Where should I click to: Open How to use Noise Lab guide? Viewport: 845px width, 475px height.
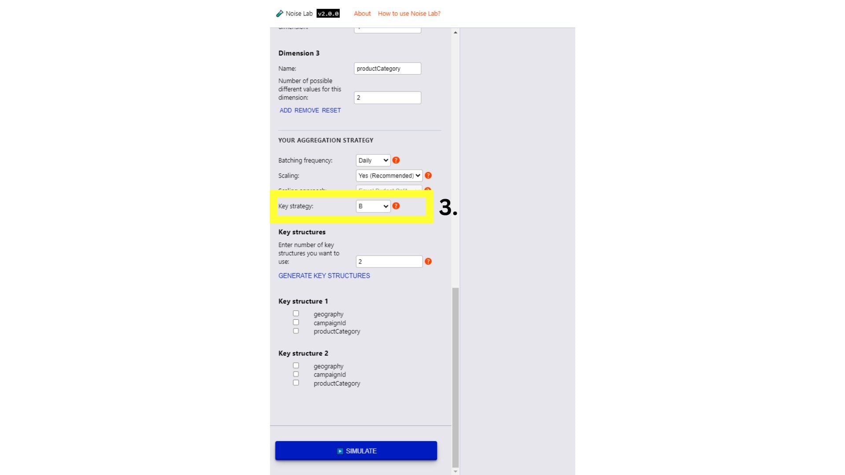click(409, 13)
